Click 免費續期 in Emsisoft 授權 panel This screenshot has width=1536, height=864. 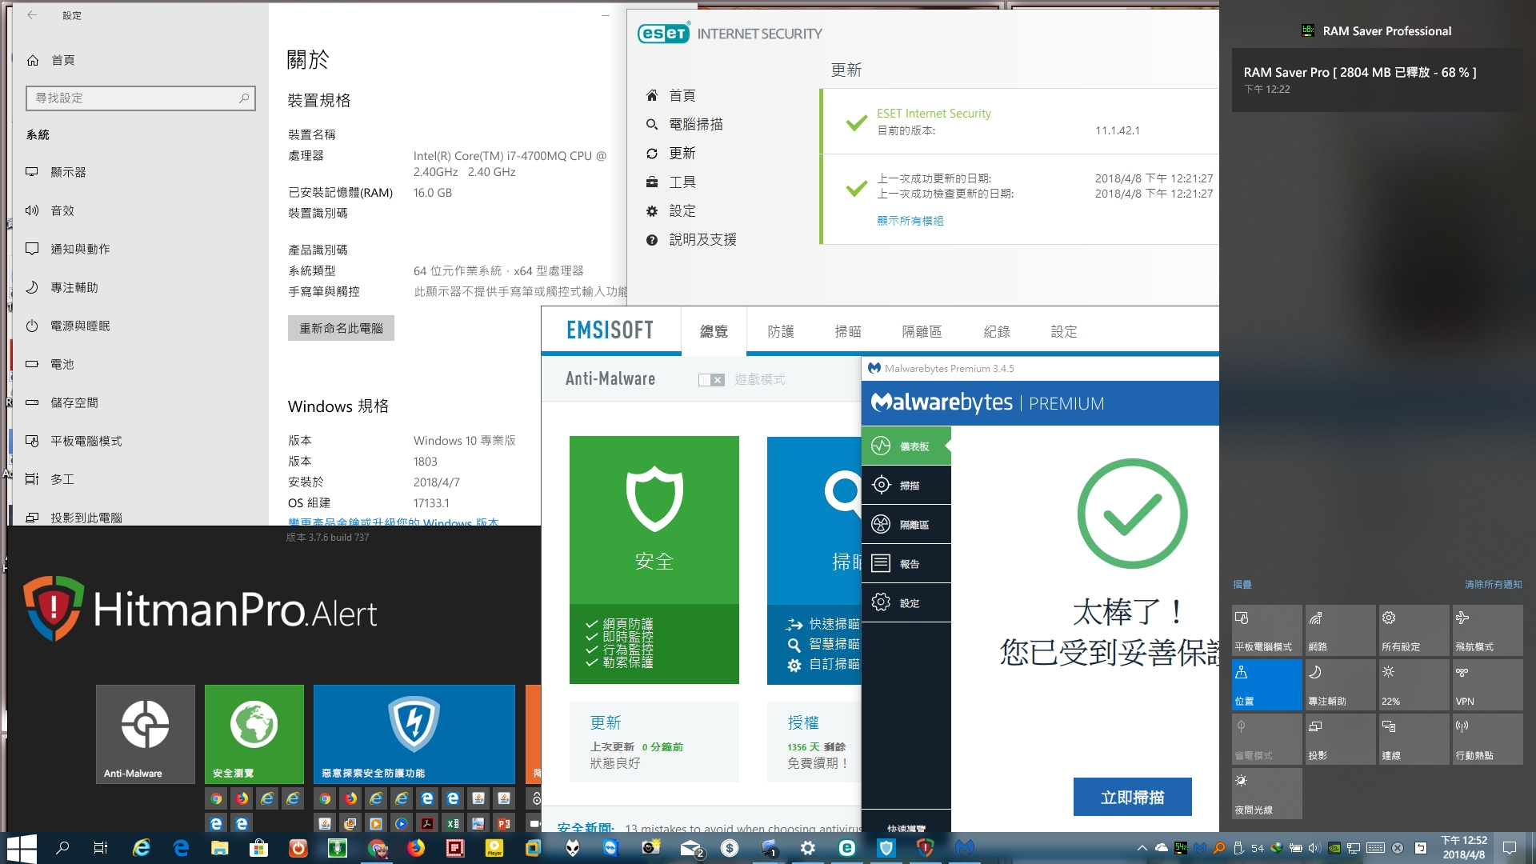click(x=818, y=763)
